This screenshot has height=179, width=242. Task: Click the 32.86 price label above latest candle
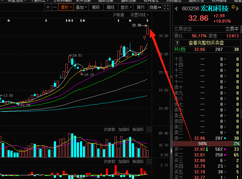click(137, 25)
